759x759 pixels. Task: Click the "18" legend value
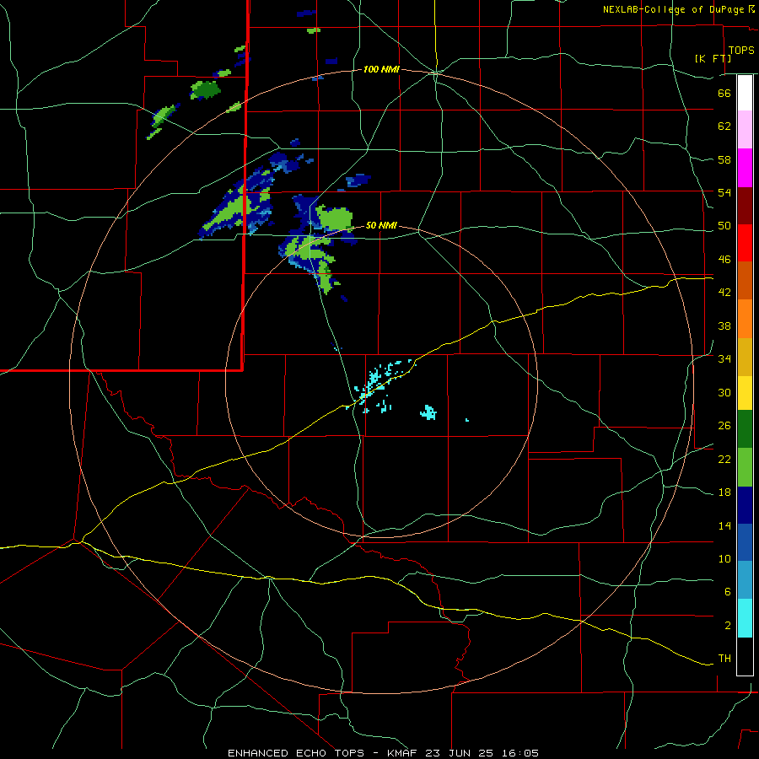(724, 493)
